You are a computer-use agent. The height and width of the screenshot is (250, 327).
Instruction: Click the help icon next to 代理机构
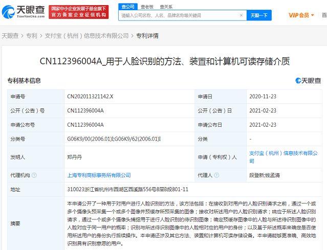[34, 175]
